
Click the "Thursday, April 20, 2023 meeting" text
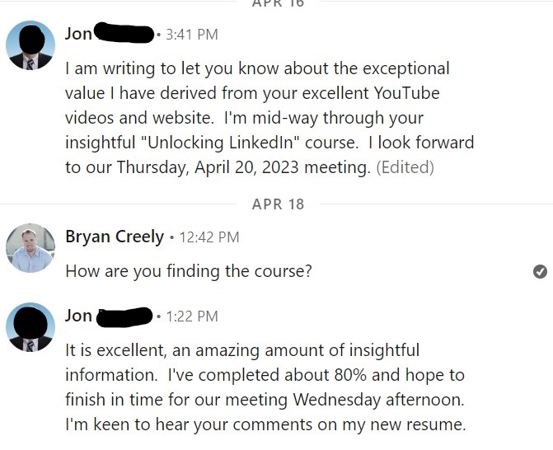point(244,167)
